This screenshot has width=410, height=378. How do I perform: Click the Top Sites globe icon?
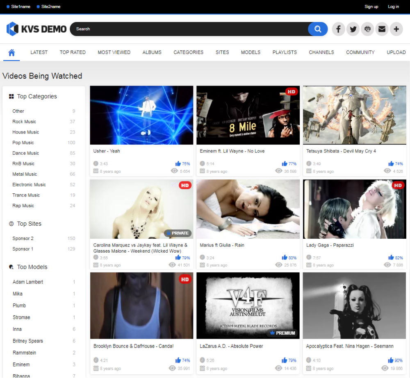pos(11,224)
